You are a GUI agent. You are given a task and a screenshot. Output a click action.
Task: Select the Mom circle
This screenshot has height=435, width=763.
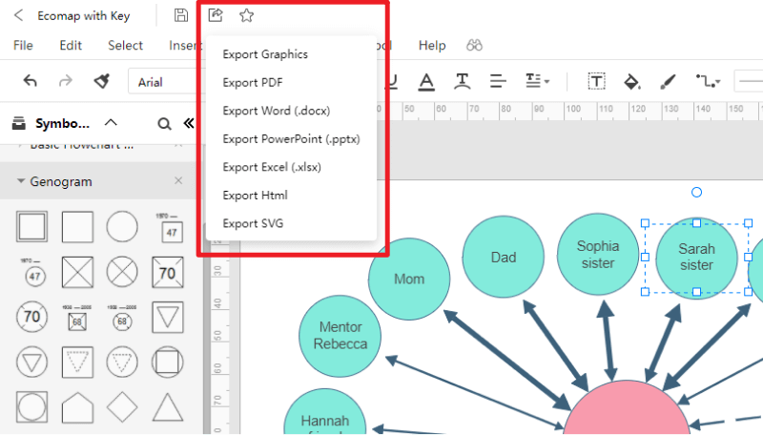click(409, 279)
